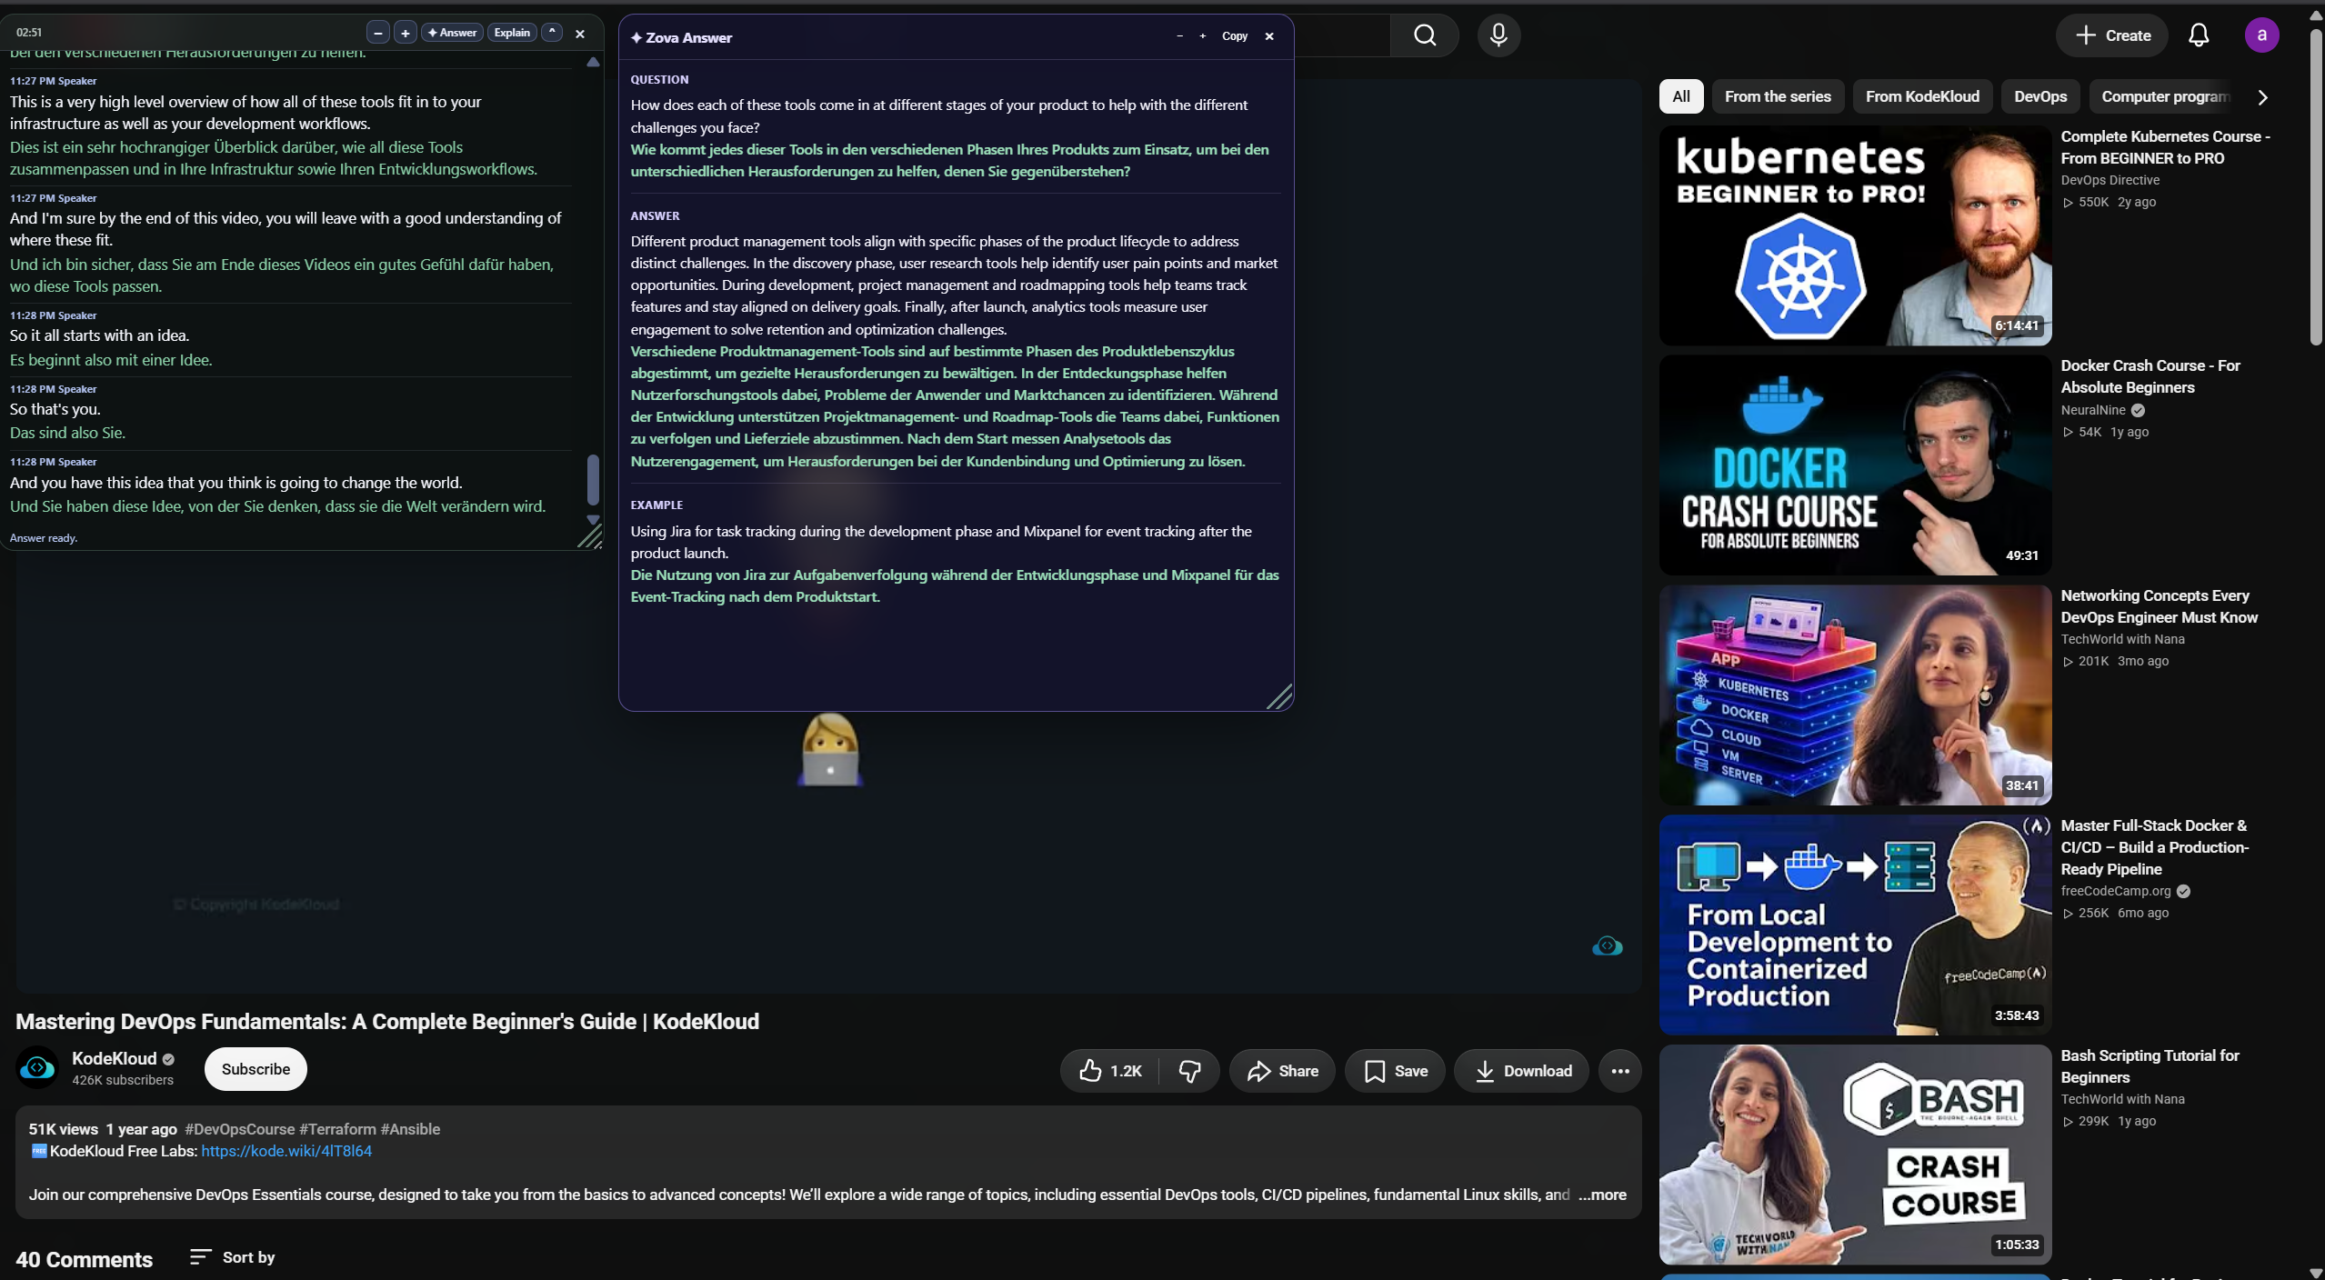The image size is (2325, 1280).
Task: Enlarge text in the Zova Answer panel
Action: coord(1202,36)
